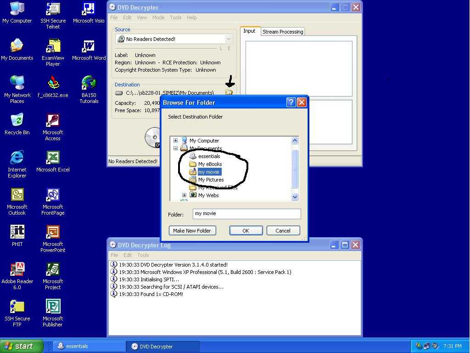
Task: Open the Tools menu in DVD Decrypter Log
Action: click(143, 255)
